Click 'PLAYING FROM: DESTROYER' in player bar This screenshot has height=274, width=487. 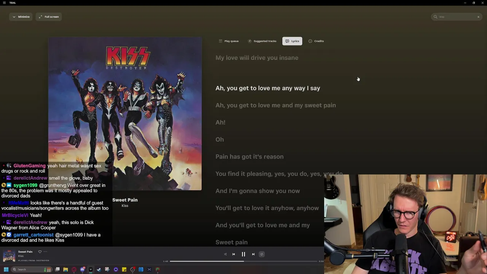[x=34, y=261]
